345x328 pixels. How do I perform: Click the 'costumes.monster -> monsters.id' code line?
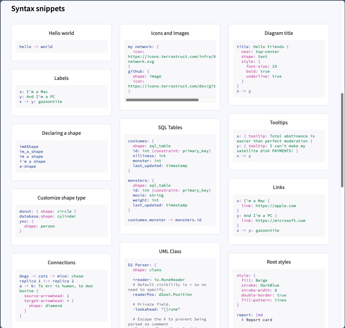(x=164, y=220)
